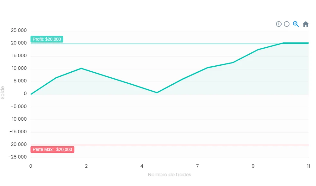Reset chart zoom with home icon
Image resolution: width=316 pixels, height=186 pixels.
pos(306,24)
